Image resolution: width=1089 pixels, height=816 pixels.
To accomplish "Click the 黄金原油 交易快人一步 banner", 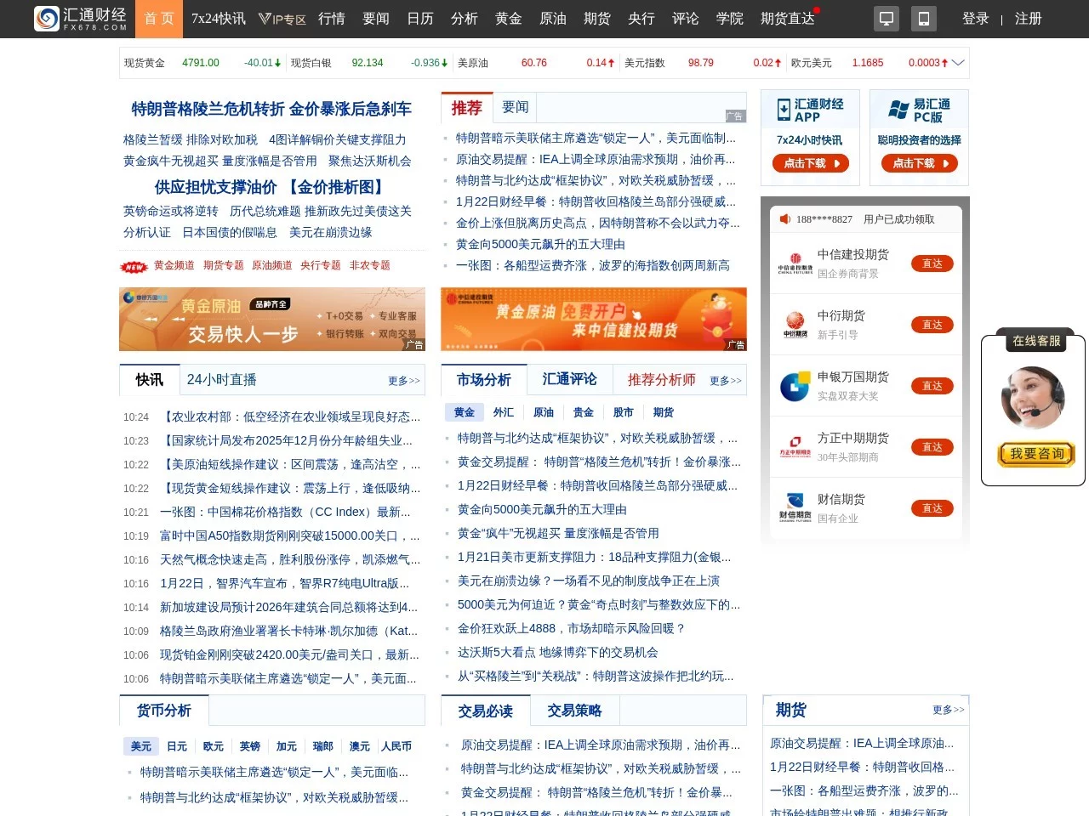I will click(x=272, y=320).
